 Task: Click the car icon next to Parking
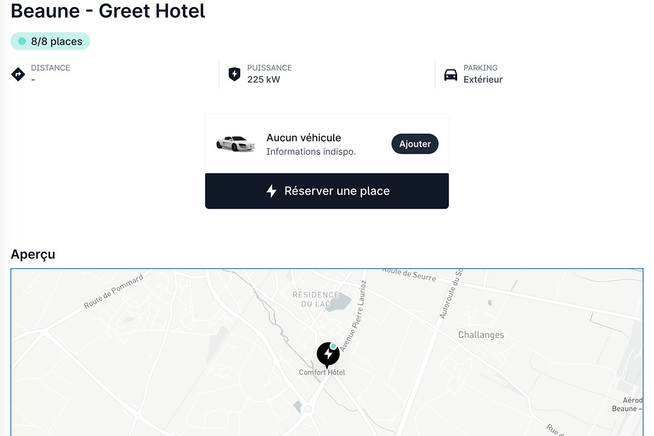tap(450, 74)
